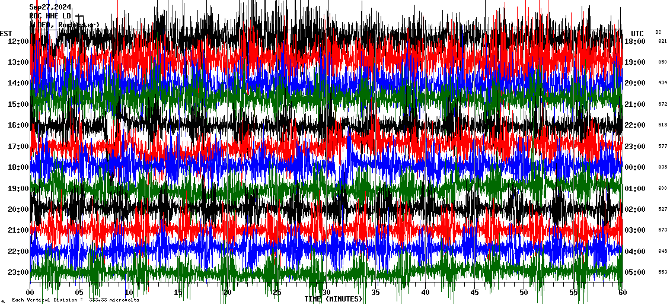The width and height of the screenshot is (670, 308).
Task: Click the 60 minute tick label
Action: coord(623,293)
